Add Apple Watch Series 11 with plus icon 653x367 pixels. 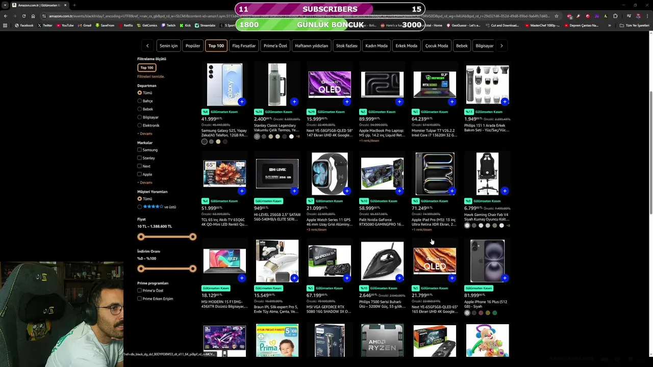click(x=347, y=191)
